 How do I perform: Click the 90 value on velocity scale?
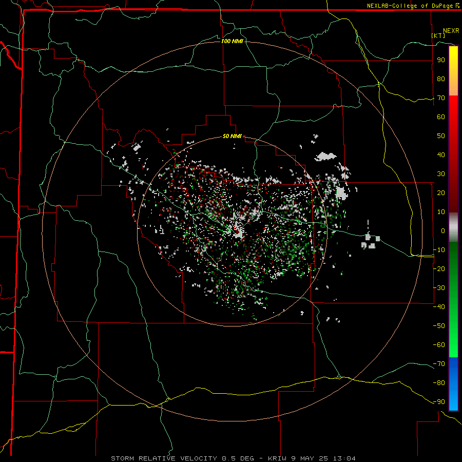click(441, 60)
